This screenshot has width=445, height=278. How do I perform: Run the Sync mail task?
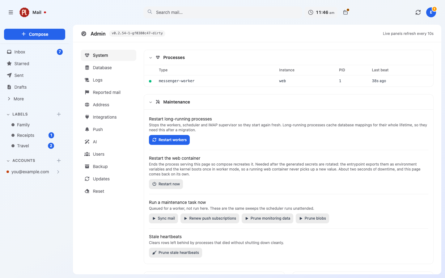point(163,218)
